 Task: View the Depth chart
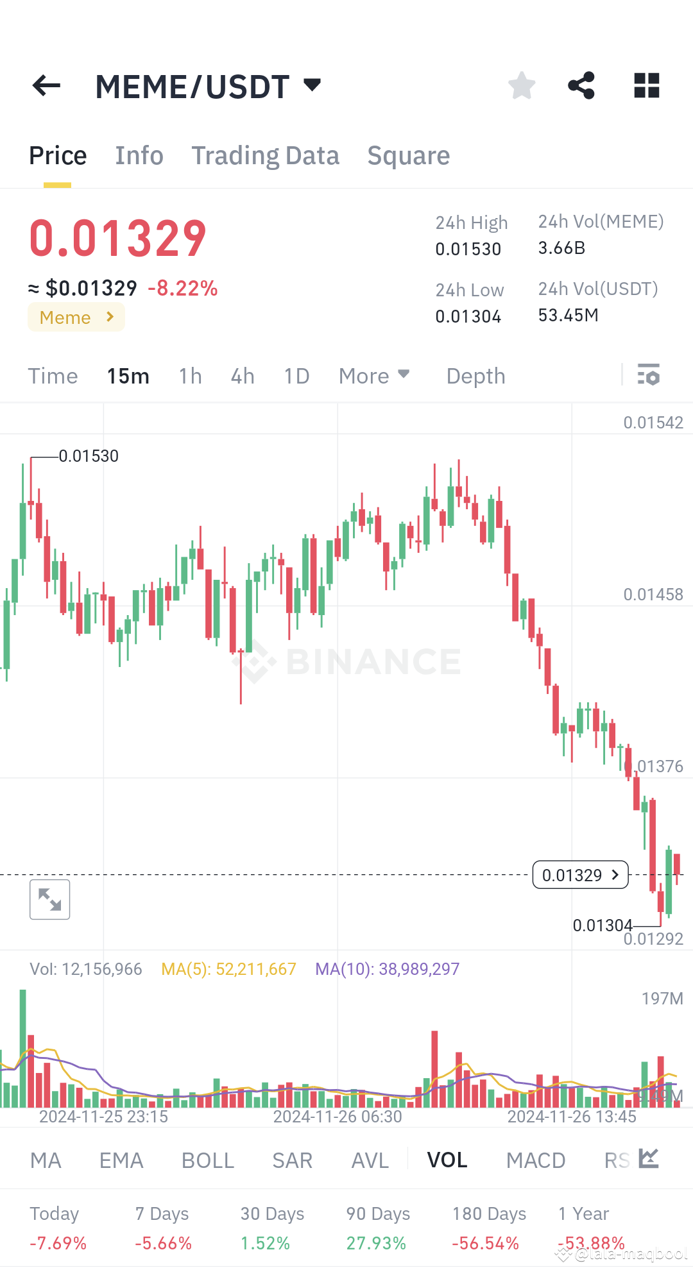coord(475,376)
